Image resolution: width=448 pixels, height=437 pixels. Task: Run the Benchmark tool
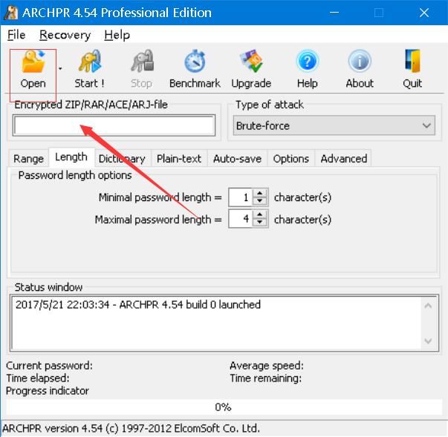195,69
